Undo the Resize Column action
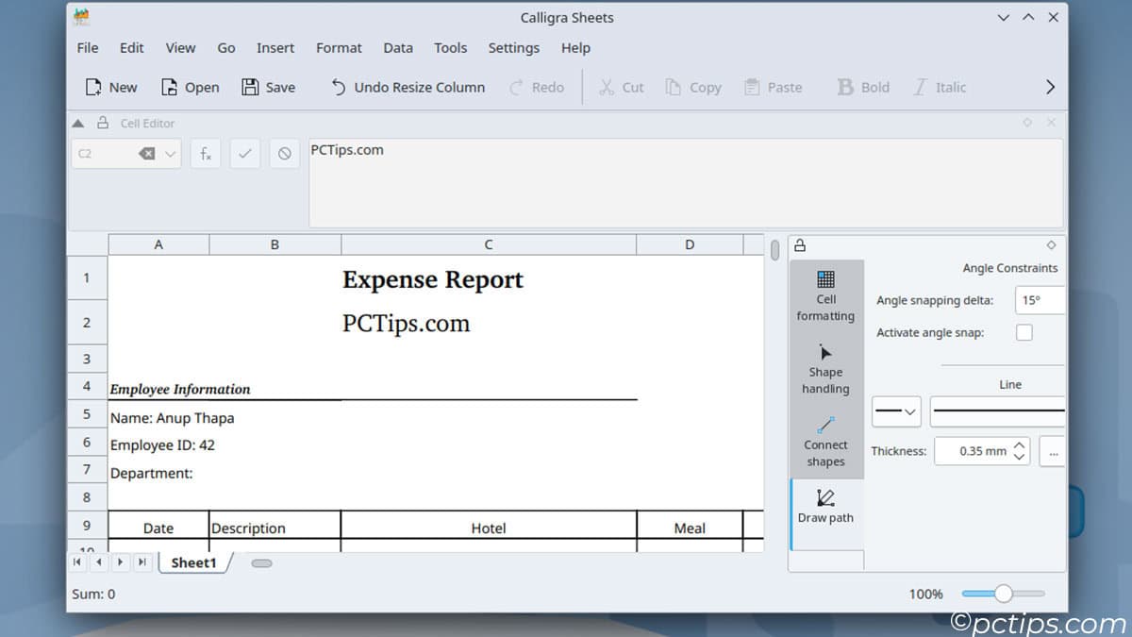Image resolution: width=1132 pixels, height=637 pixels. pyautogui.click(x=407, y=87)
